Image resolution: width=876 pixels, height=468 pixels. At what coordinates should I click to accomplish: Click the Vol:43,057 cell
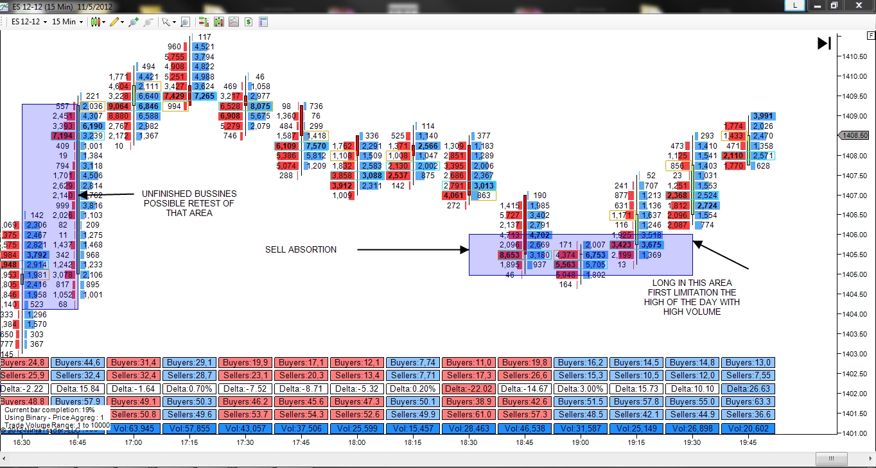(x=244, y=428)
